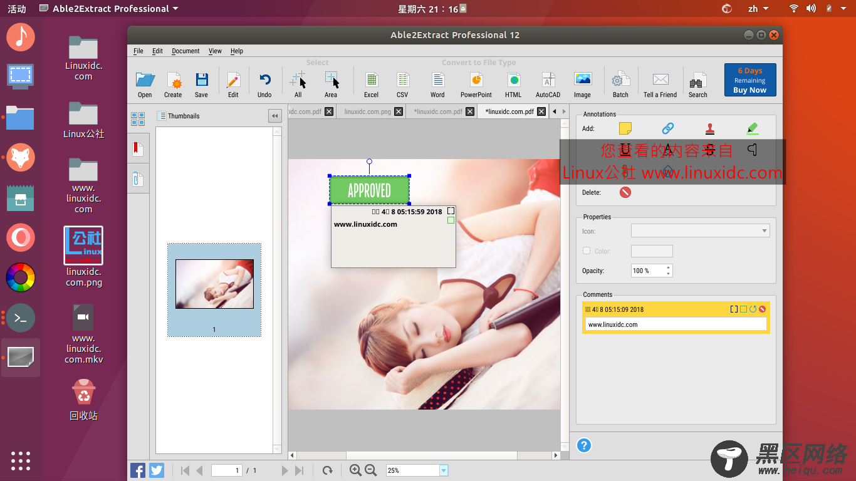Collapse the Thumbnails panel
The height and width of the screenshot is (481, 856).
pos(274,116)
